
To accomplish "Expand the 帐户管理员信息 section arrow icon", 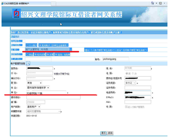I will [x=28, y=63].
